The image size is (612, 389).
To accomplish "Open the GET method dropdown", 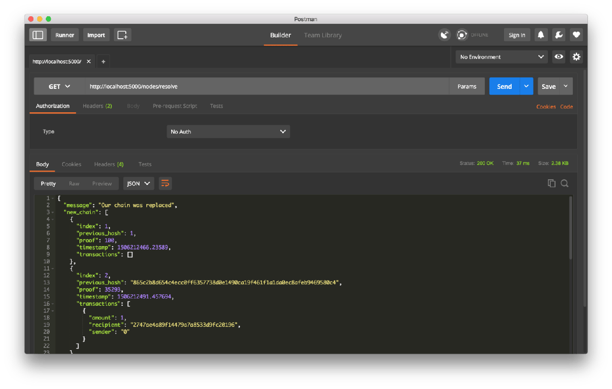I will 59,86.
